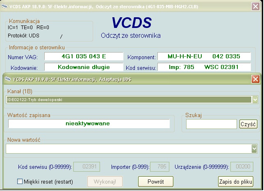The width and height of the screenshot is (264, 191).
Task: Close the Adaptacja UDS window
Action: coord(255,79)
